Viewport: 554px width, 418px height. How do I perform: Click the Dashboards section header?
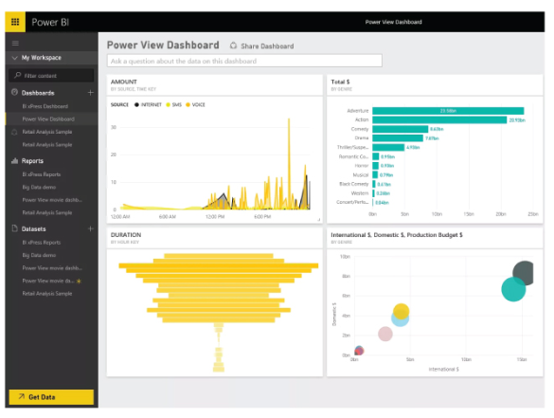38,93
